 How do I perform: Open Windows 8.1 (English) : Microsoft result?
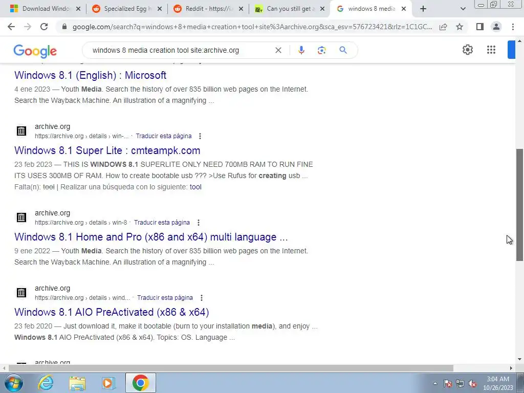pyautogui.click(x=90, y=75)
